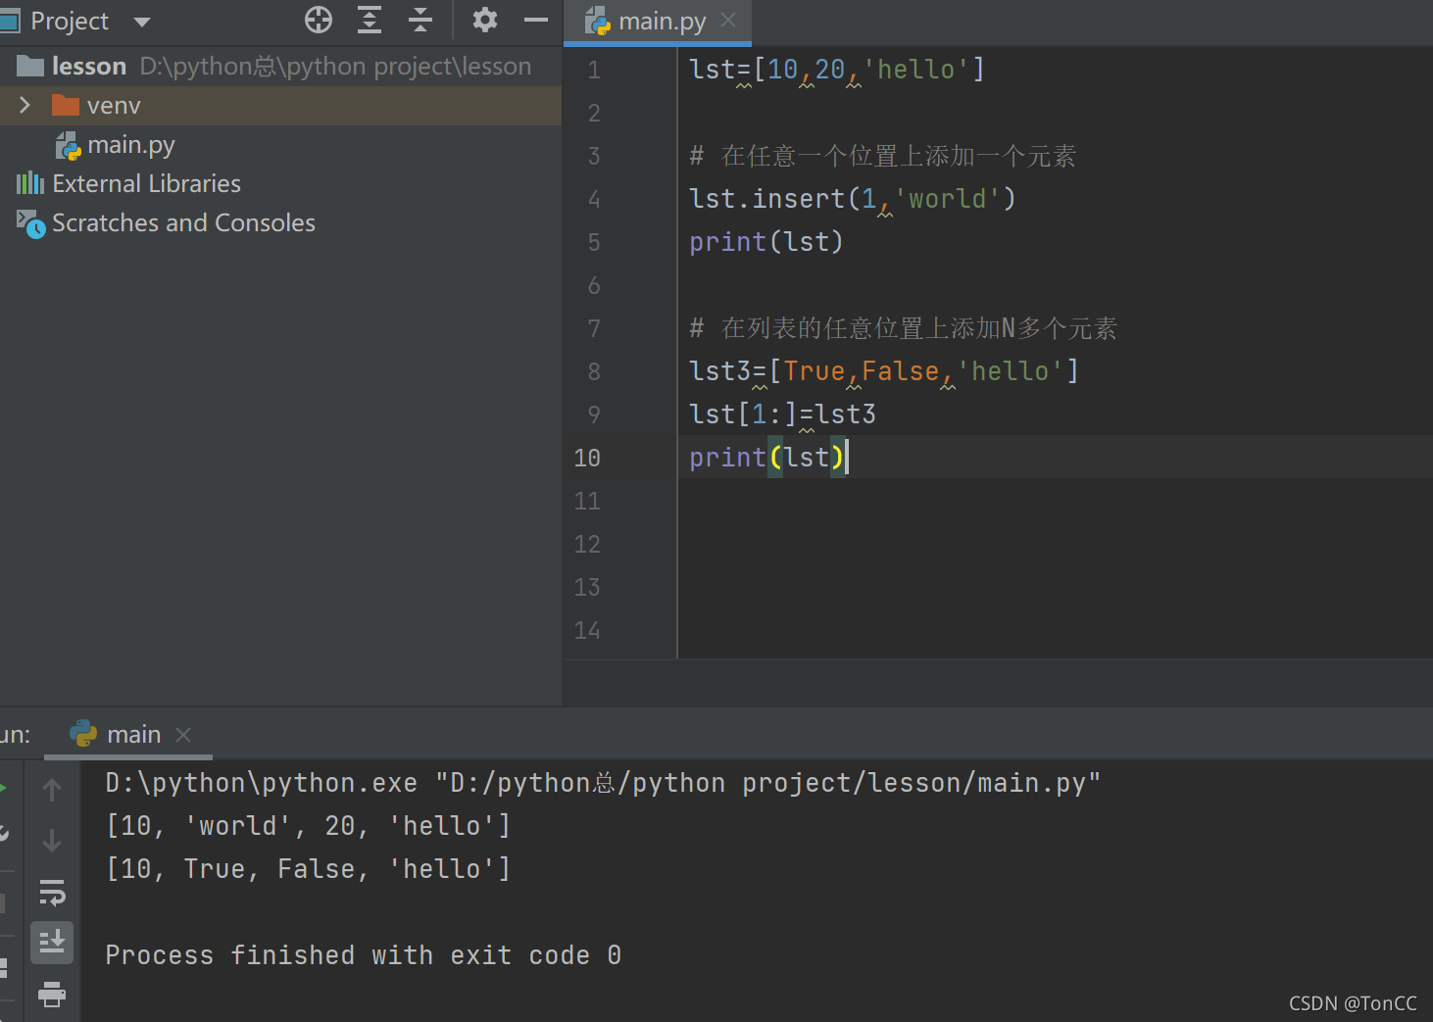The width and height of the screenshot is (1433, 1022).
Task: Click line number 1 in the gutter
Action: pyautogui.click(x=594, y=70)
